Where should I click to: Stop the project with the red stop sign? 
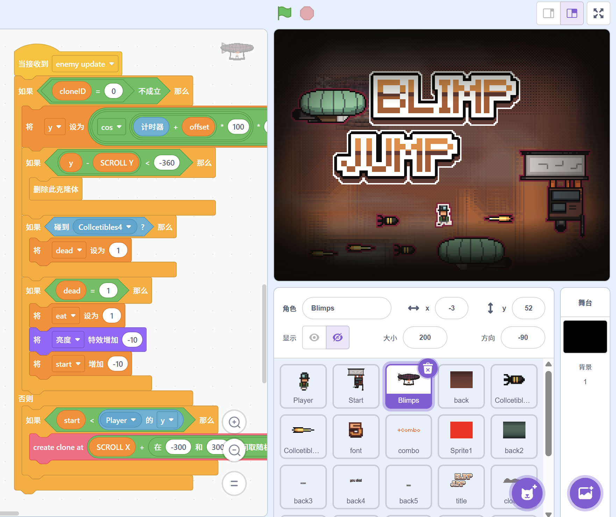pyautogui.click(x=307, y=13)
